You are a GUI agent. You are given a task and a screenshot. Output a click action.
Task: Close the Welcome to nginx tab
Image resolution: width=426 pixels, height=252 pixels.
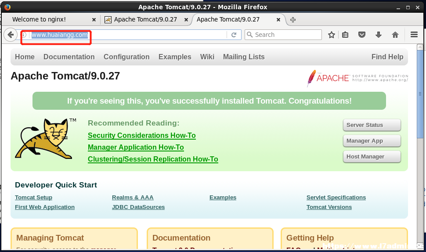point(94,20)
